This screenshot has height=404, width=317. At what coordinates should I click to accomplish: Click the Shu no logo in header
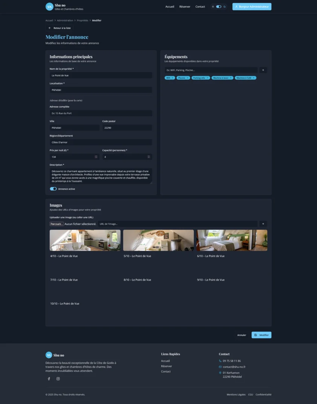tap(49, 7)
